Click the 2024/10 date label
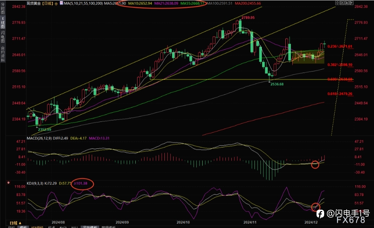The width and height of the screenshot is (374, 228). pos(183,222)
